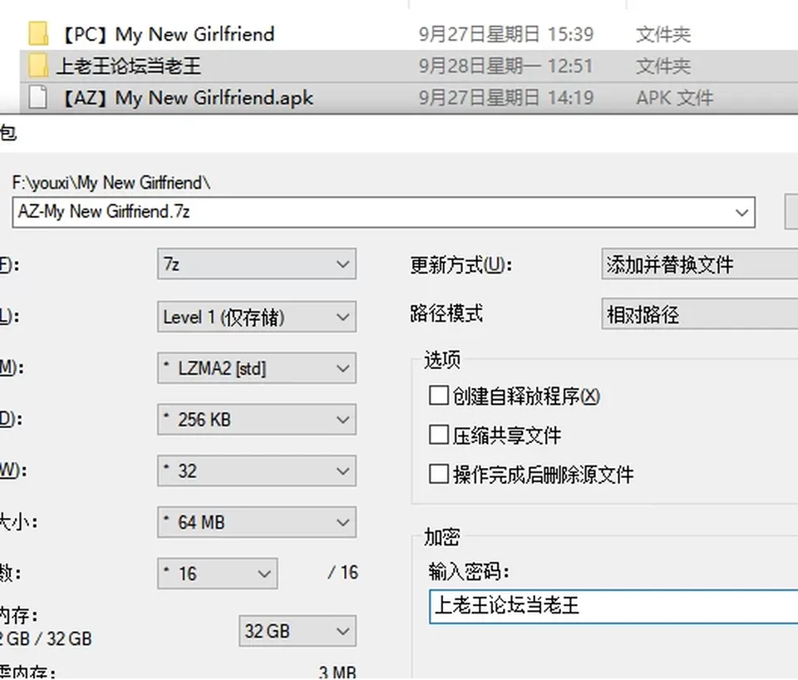Click date 9月27日星期日 14:19
The width and height of the screenshot is (798, 680).
[x=506, y=98]
